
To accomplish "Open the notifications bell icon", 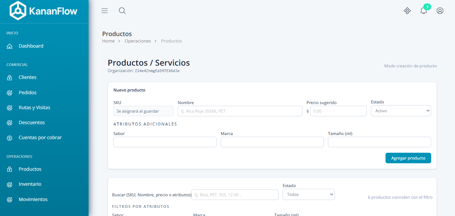I will (423, 11).
